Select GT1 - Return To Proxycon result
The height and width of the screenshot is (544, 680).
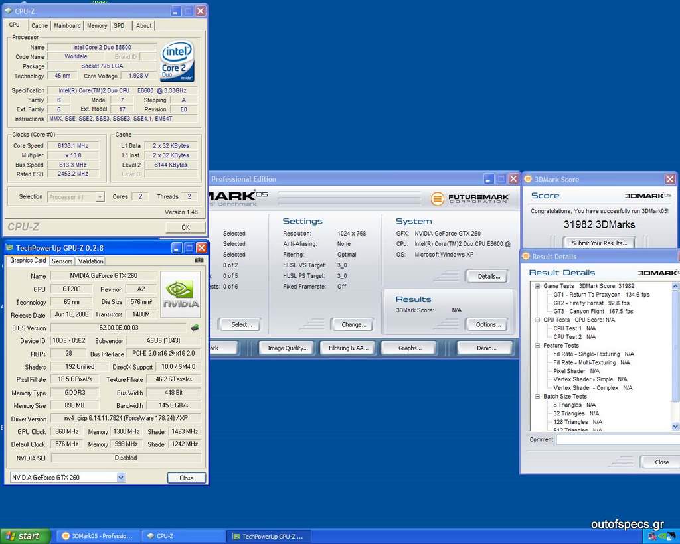601,295
